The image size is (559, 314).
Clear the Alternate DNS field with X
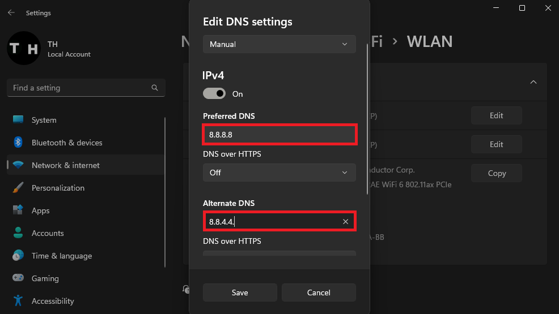(x=345, y=222)
